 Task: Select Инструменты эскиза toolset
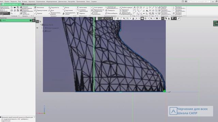pyautogui.click(x=5, y=14)
